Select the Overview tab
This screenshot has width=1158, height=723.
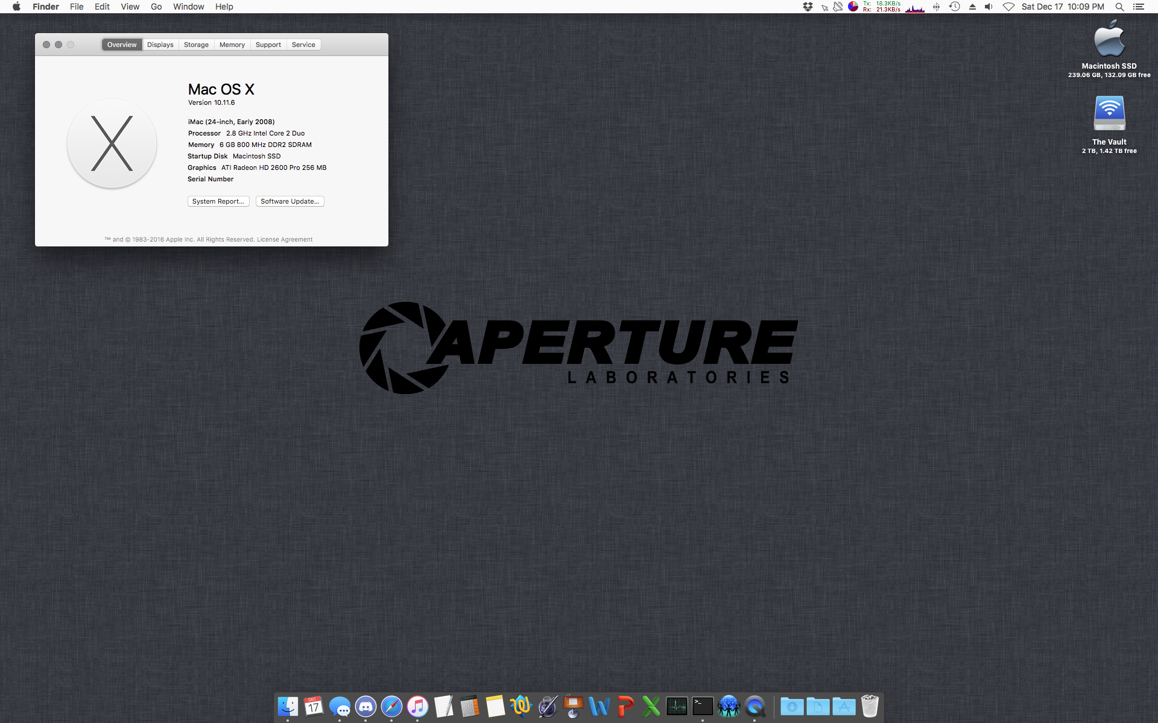[122, 45]
